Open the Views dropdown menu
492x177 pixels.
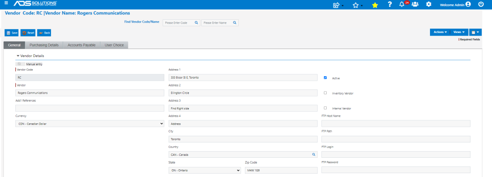(459, 32)
